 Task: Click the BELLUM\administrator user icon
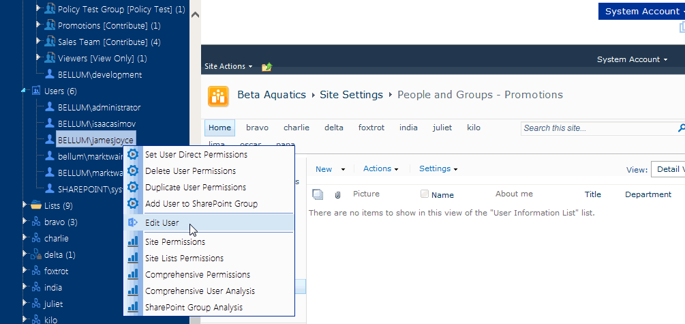(50, 107)
